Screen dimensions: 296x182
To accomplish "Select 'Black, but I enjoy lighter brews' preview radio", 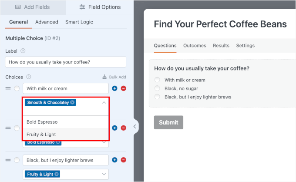I will click(158, 97).
